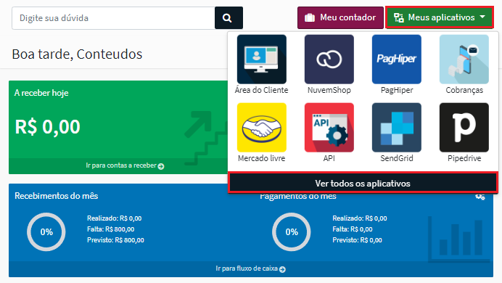Open the Área do Cliente app icon

pyautogui.click(x=262, y=60)
